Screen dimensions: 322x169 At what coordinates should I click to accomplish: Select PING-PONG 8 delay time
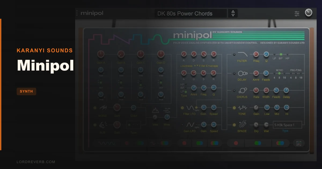coord(296,73)
